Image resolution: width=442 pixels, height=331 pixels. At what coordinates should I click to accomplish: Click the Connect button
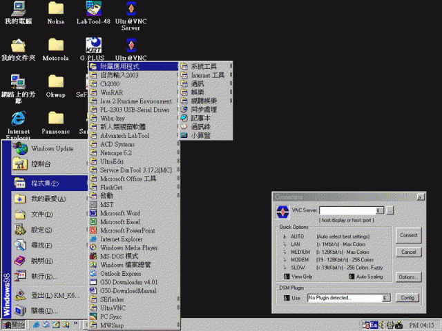[x=408, y=235]
